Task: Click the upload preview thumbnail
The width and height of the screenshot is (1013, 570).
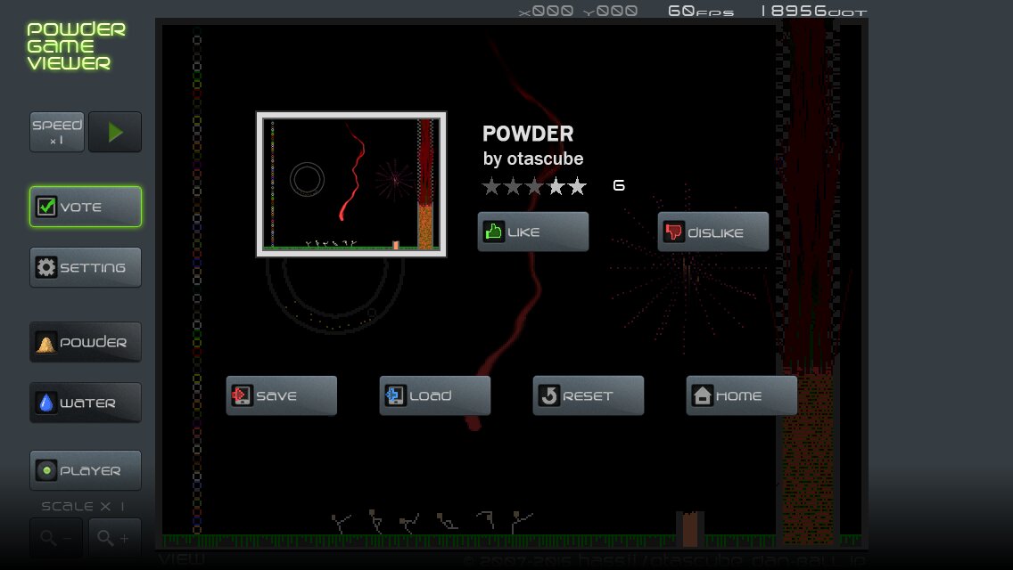Action: (x=351, y=184)
